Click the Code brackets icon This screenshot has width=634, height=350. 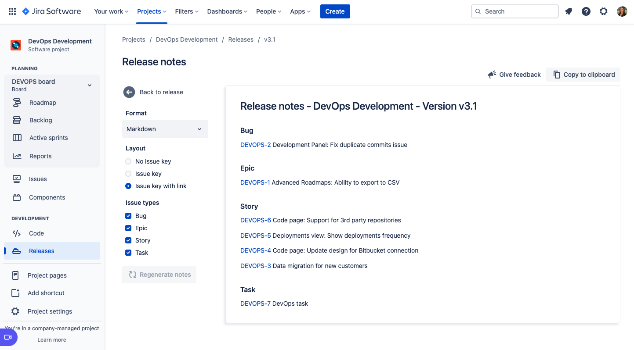17,233
